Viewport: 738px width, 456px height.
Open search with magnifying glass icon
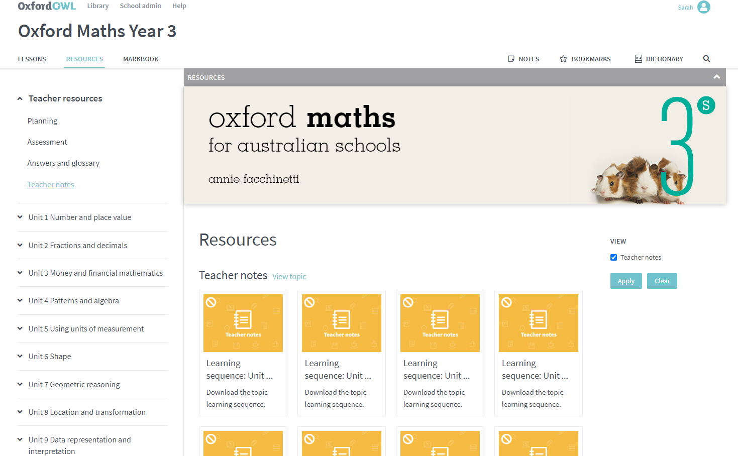pyautogui.click(x=706, y=59)
